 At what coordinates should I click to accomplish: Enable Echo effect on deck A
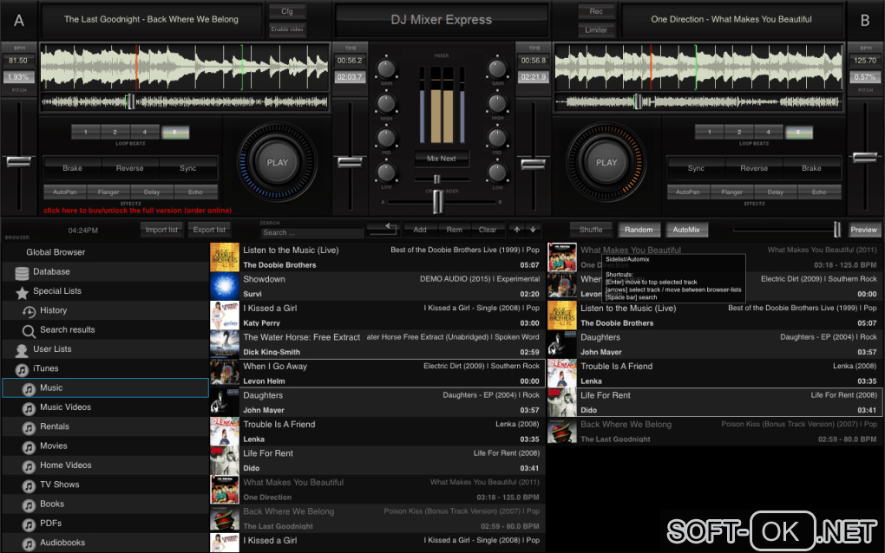[x=195, y=192]
